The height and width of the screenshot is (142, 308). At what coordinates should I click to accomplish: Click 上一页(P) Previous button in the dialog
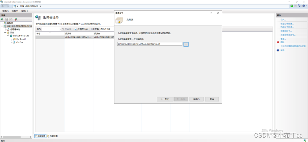tap(165, 99)
